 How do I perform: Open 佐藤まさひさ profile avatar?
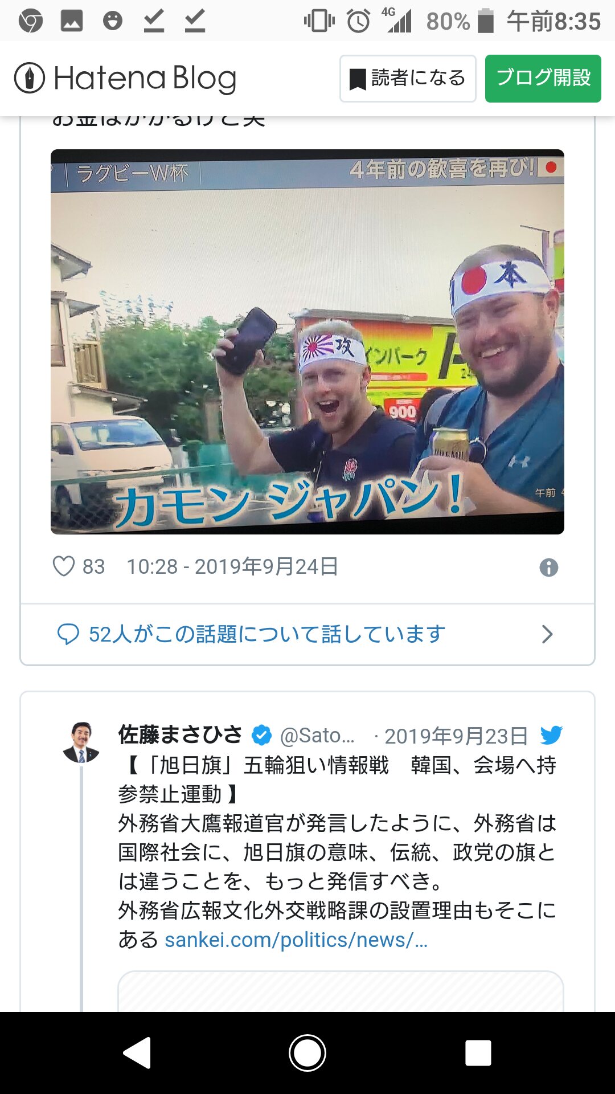(81, 742)
